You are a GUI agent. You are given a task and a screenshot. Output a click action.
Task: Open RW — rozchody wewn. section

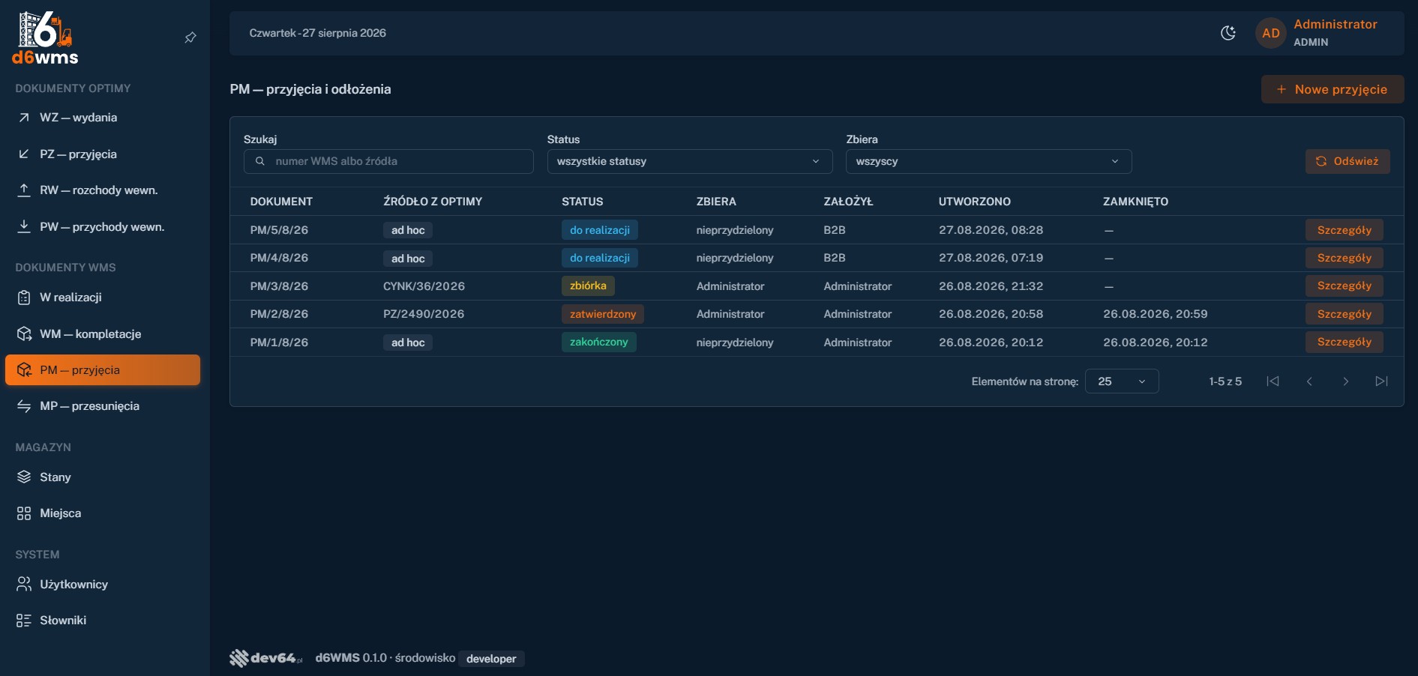point(103,190)
